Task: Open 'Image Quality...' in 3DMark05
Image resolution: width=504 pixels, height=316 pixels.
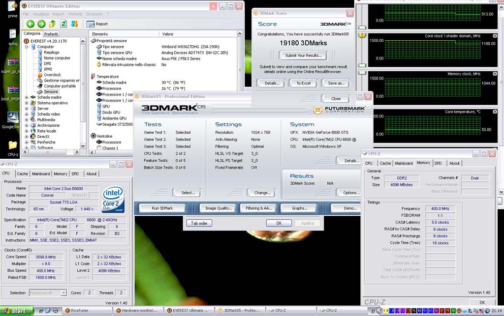Action: tap(218, 208)
